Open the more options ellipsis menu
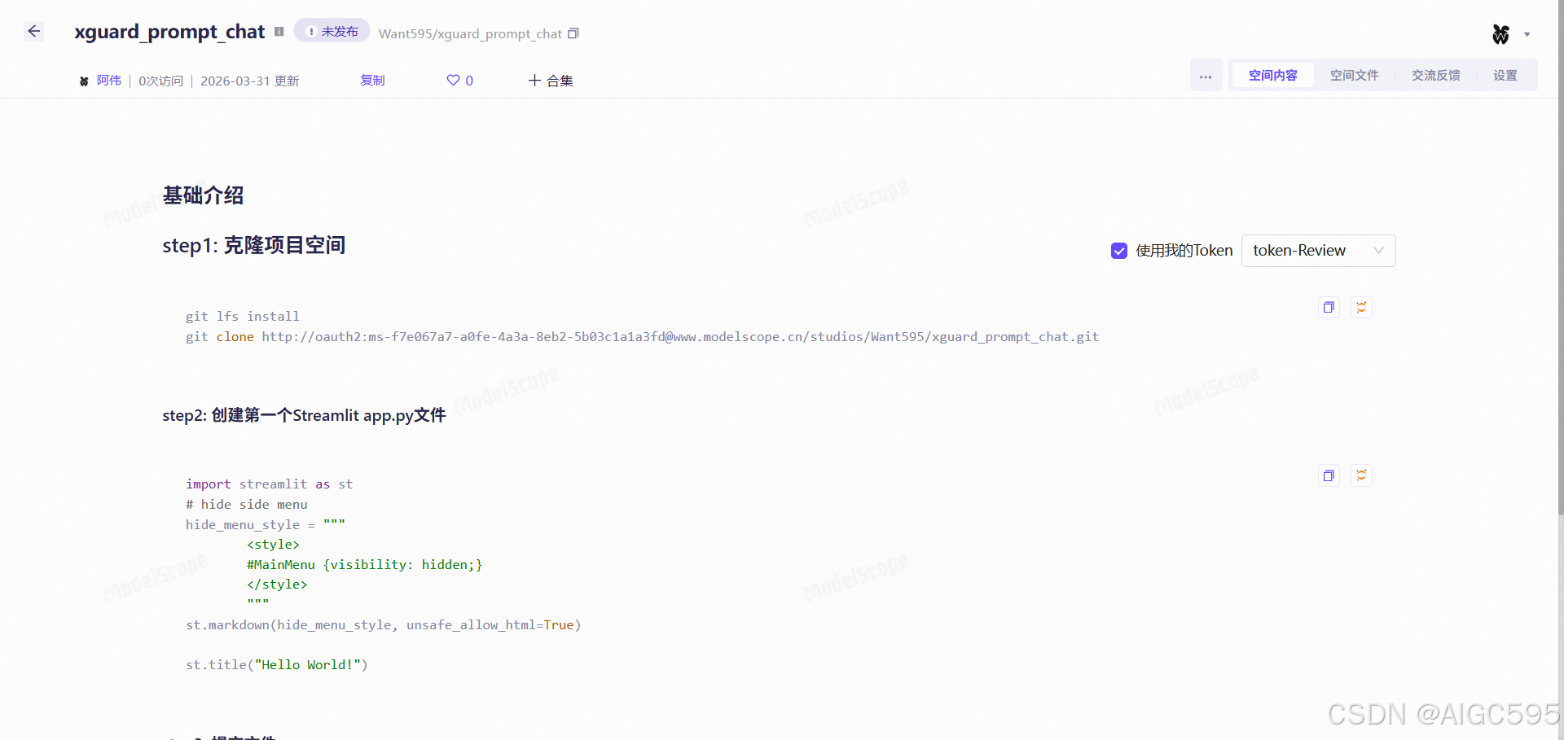 click(1206, 76)
